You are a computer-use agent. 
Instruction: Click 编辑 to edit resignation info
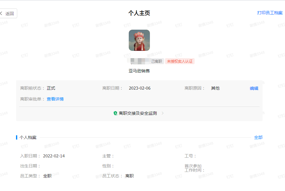(x=254, y=88)
